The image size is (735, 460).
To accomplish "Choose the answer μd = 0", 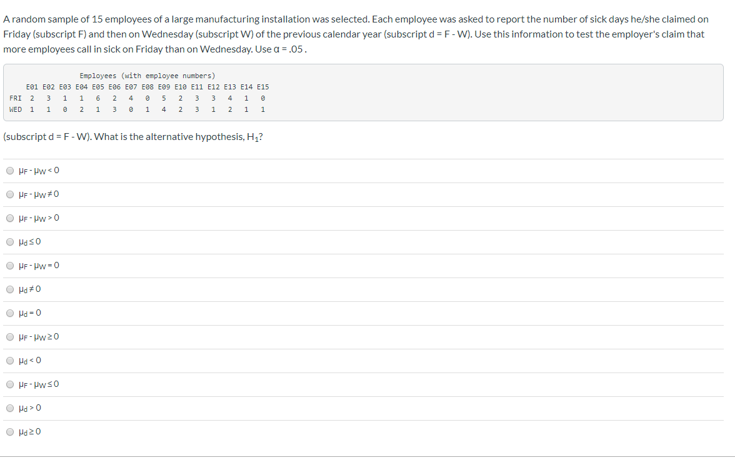I will pyautogui.click(x=10, y=312).
